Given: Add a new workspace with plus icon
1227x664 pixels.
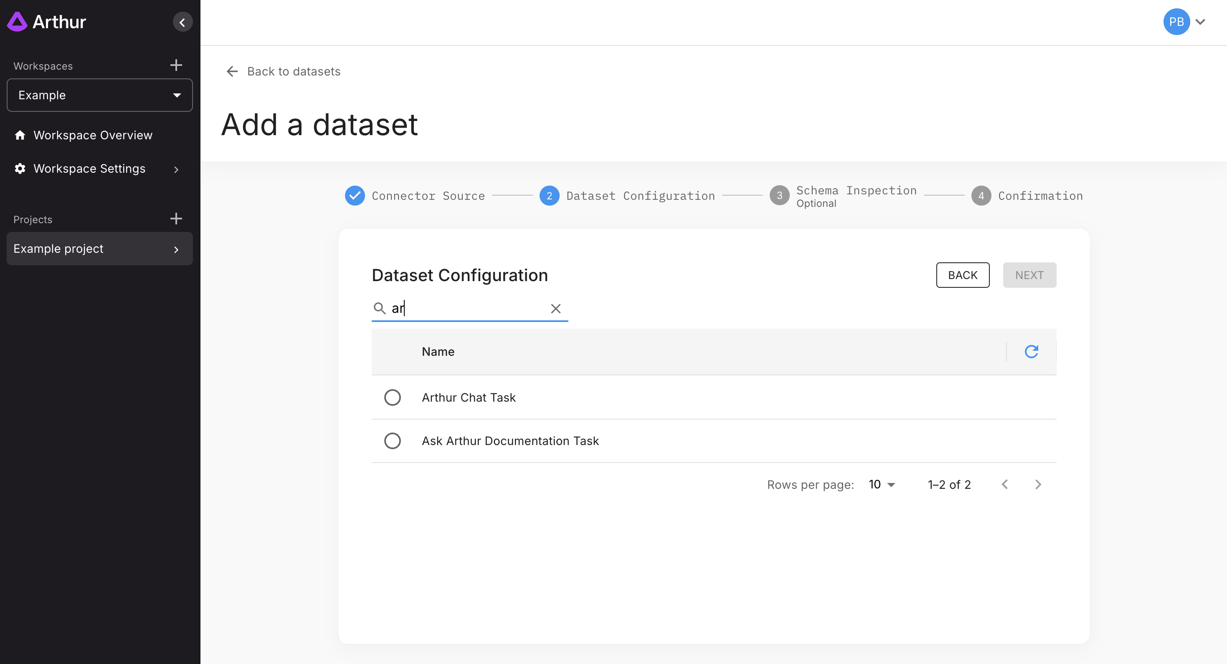Looking at the screenshot, I should pyautogui.click(x=176, y=65).
